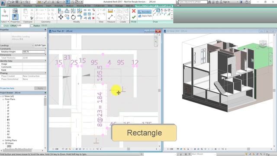Click the floor plan view horizontal scrollbar thumb
Viewport: 277px width, 156px height.
click(129, 149)
